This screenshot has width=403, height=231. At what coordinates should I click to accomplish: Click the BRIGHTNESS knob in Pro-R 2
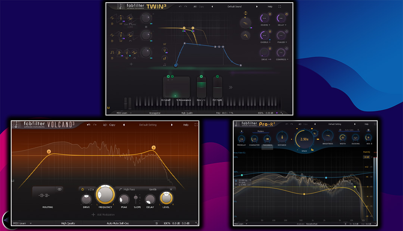click(x=328, y=136)
